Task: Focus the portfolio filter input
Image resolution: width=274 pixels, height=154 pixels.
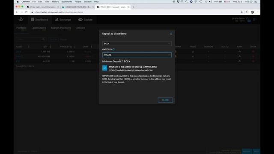Action: pyautogui.click(x=29, y=40)
